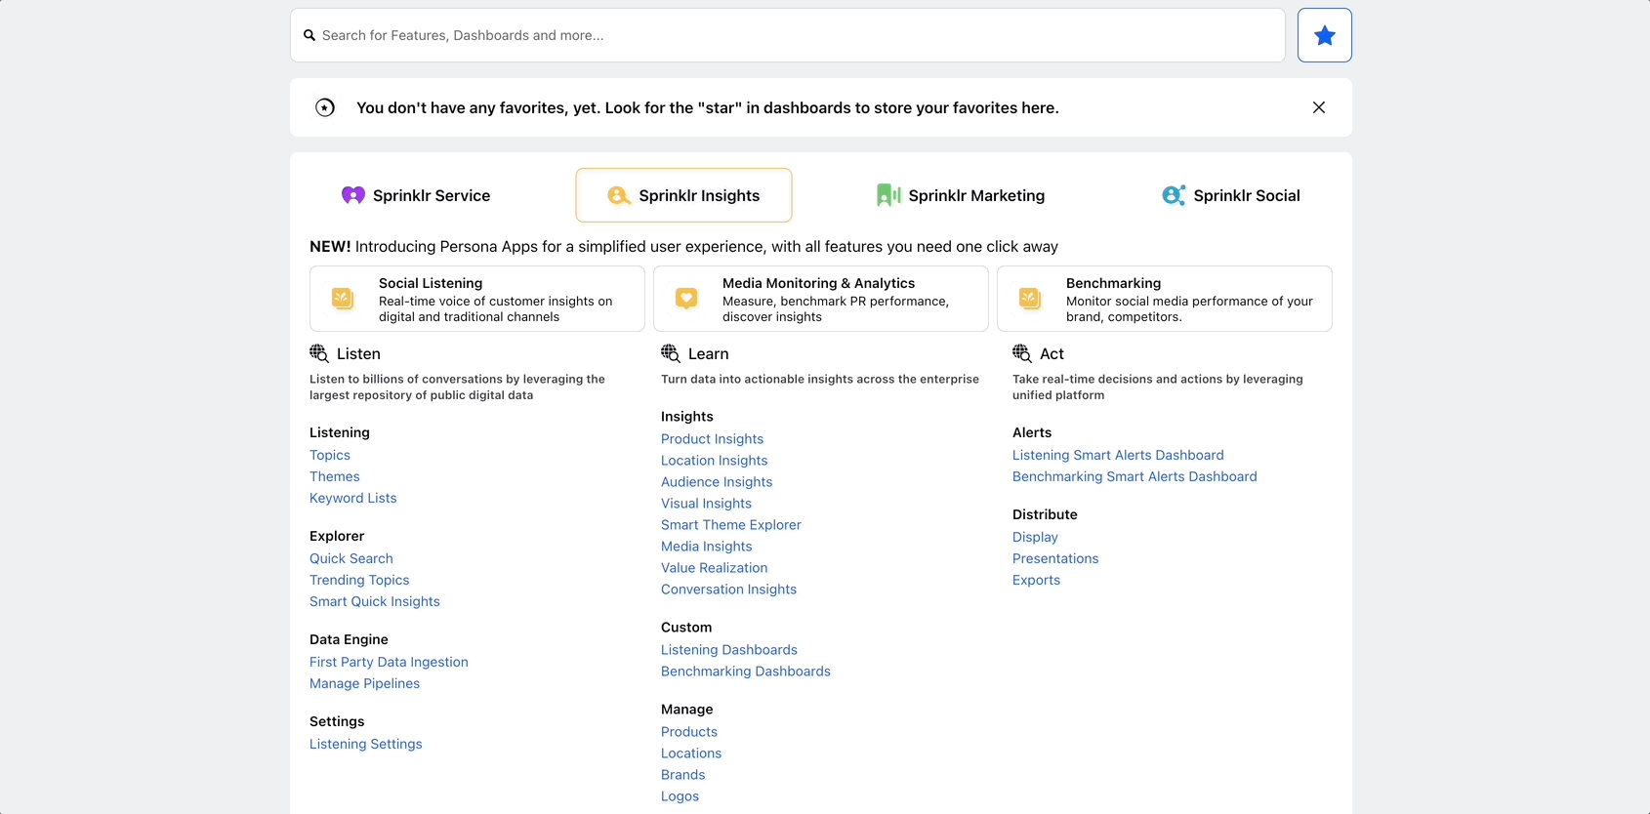Open Quick Search
Viewport: 1650px width, 814px height.
(x=351, y=558)
